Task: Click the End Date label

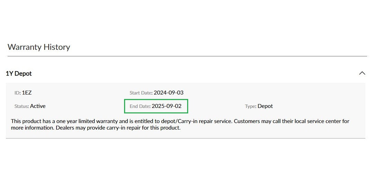Action: [x=140, y=106]
